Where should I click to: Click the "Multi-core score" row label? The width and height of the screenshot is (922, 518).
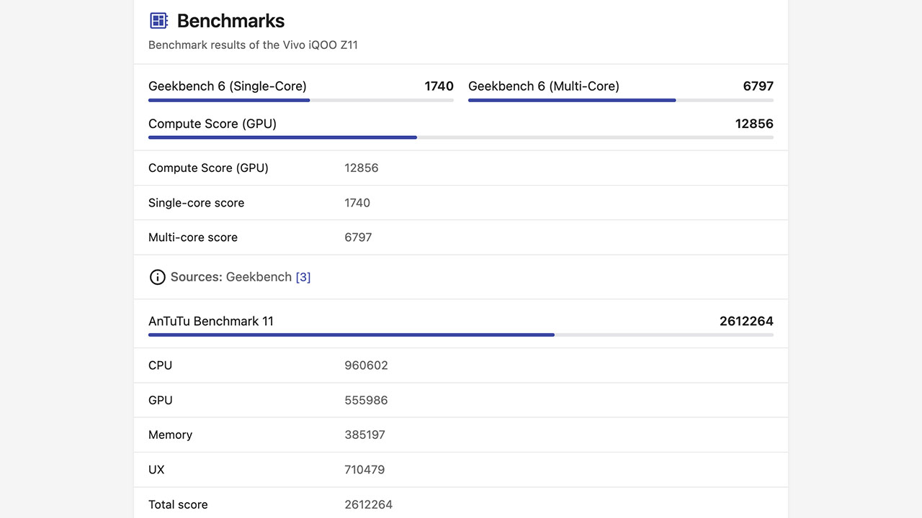coord(193,237)
